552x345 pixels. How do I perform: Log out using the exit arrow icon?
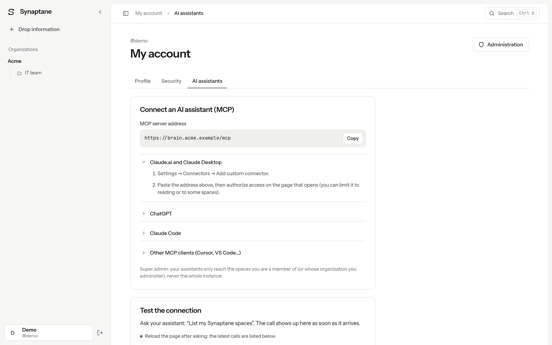pos(100,333)
